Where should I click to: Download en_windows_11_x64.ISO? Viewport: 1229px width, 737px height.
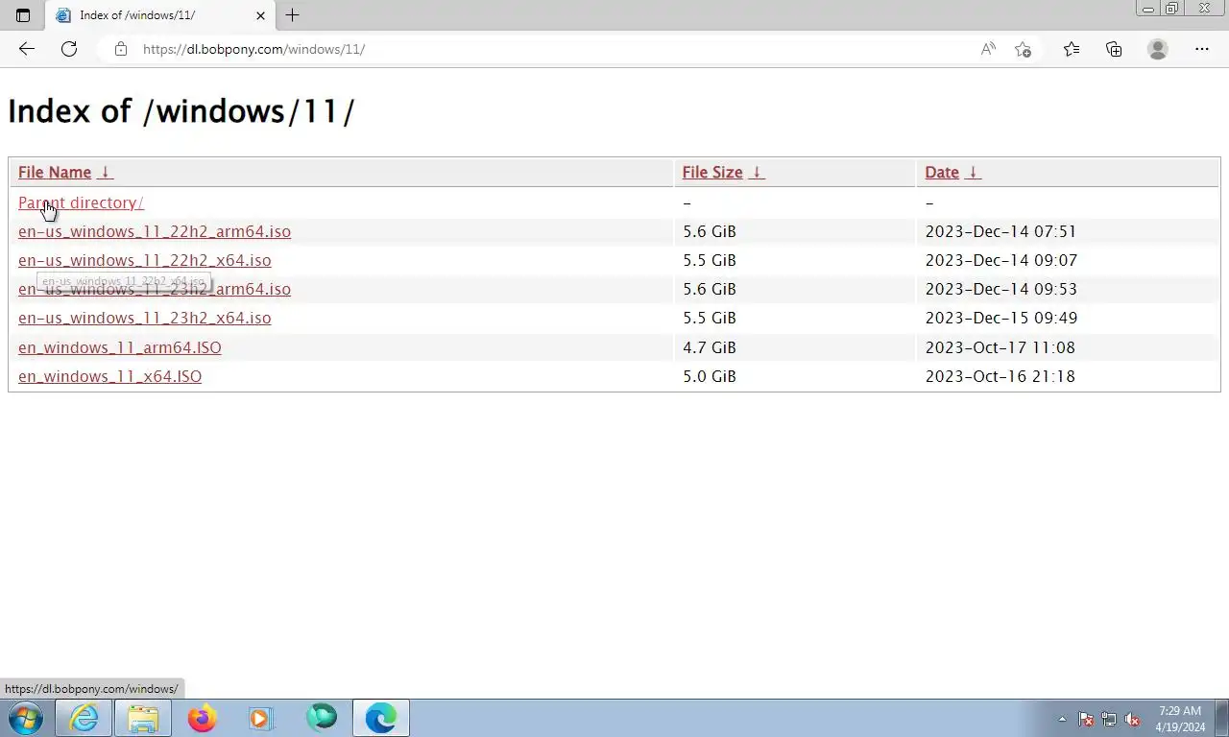pos(110,376)
